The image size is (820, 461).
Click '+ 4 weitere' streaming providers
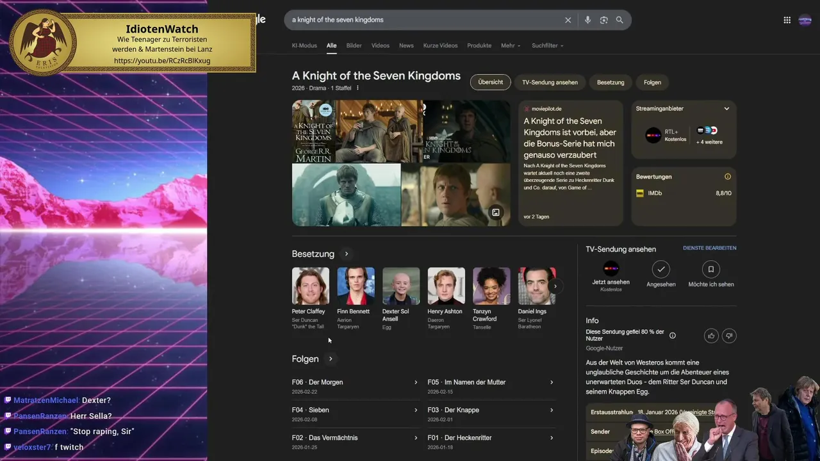[x=709, y=135]
